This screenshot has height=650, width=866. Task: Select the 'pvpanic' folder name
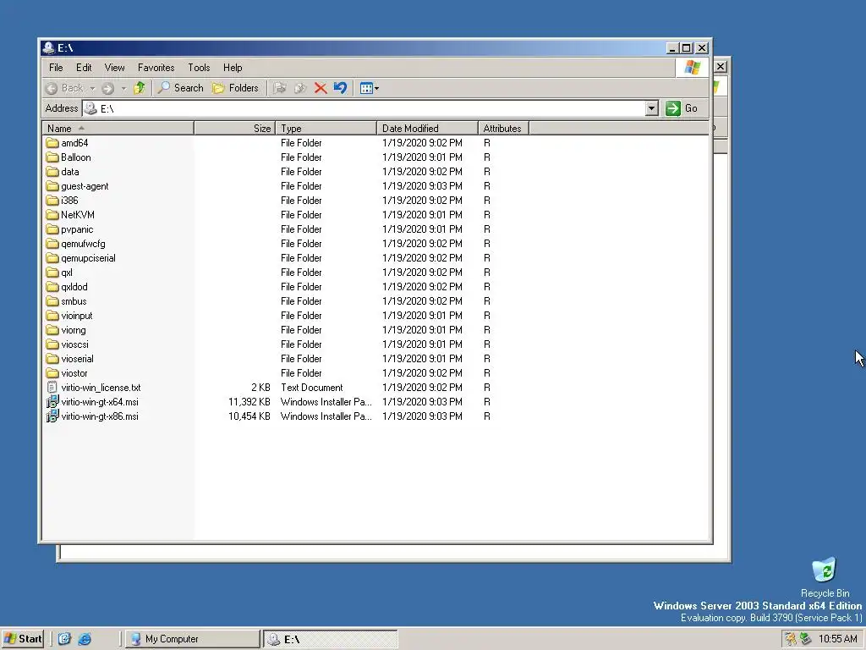click(x=77, y=229)
